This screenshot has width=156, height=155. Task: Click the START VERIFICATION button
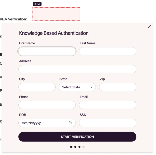click(x=77, y=137)
